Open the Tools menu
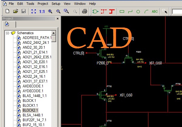 [x=30, y=4]
